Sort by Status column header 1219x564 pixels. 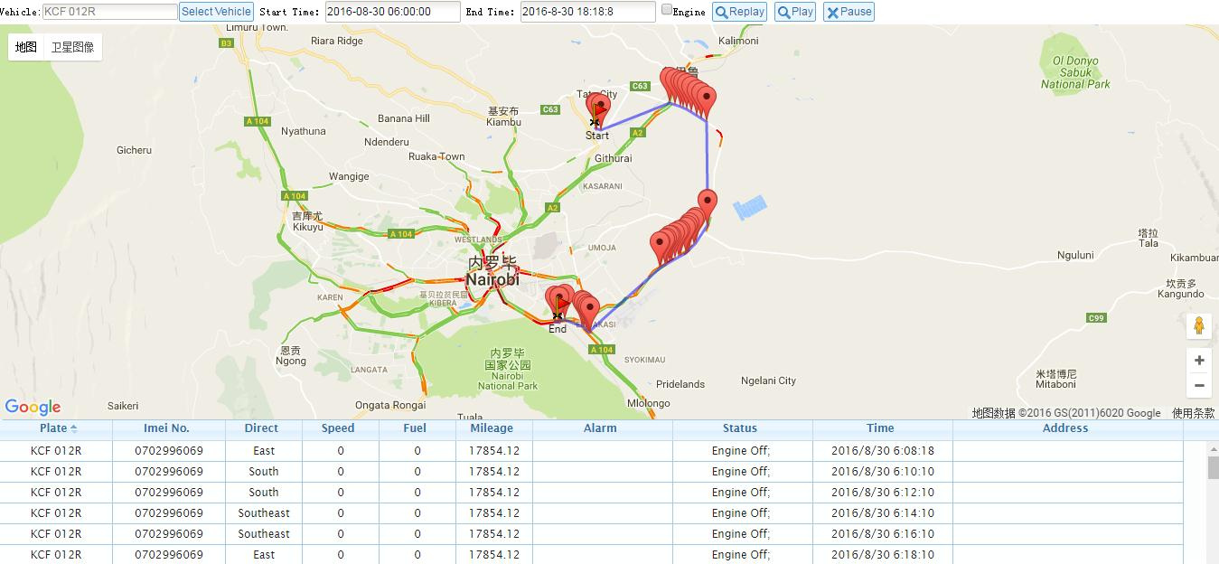pos(743,428)
